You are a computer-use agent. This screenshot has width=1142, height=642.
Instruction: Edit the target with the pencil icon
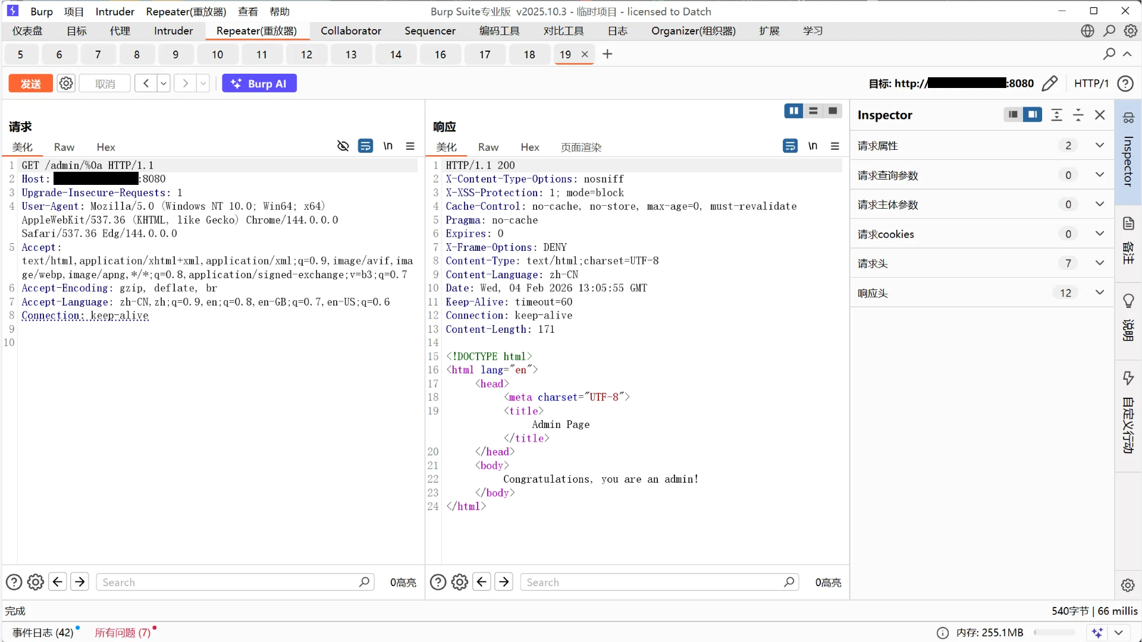[1050, 83]
